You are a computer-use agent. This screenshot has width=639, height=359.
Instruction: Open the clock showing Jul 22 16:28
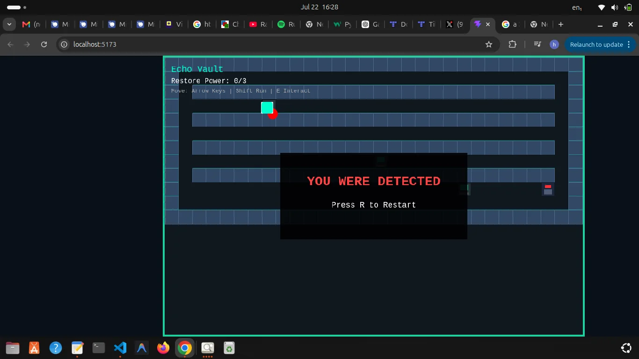click(x=319, y=7)
